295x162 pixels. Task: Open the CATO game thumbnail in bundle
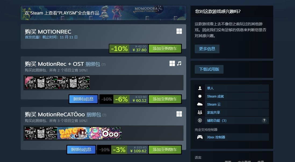click(73, 133)
